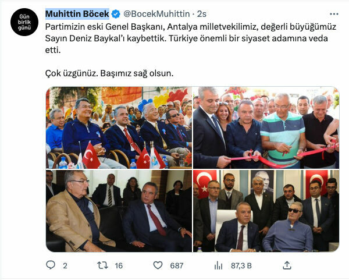Click the reply count 2

65,265
